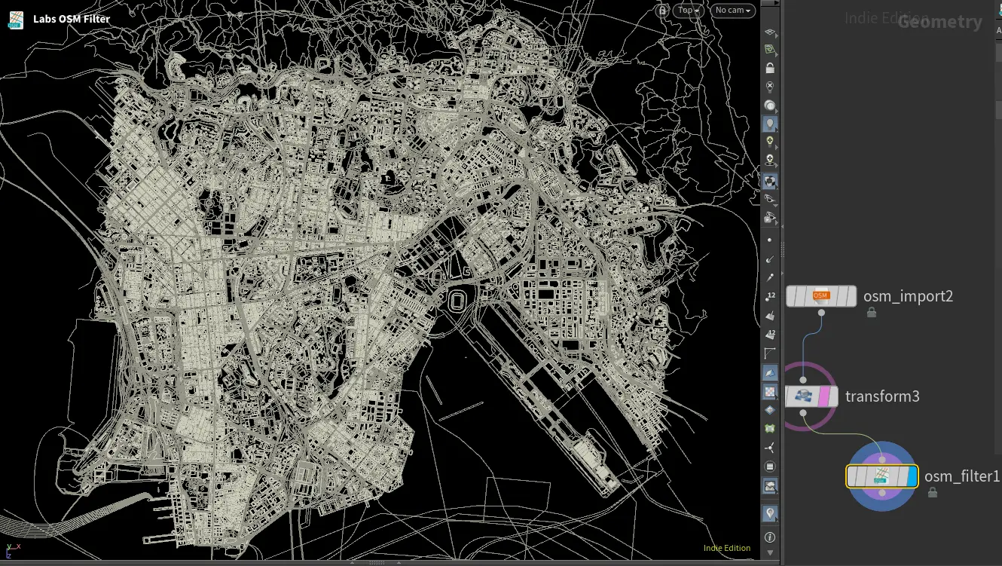Click the output connector of osm_filter1
1002x566 pixels.
point(882,493)
